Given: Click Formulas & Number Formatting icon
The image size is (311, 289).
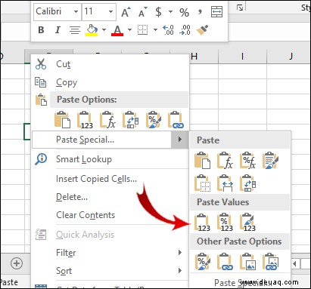Looking at the screenshot, I should (247, 160).
